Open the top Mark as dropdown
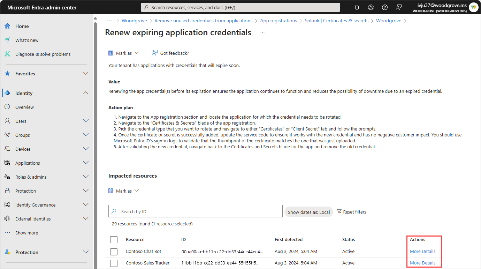Screen dimensions: 481x269 [x=124, y=53]
